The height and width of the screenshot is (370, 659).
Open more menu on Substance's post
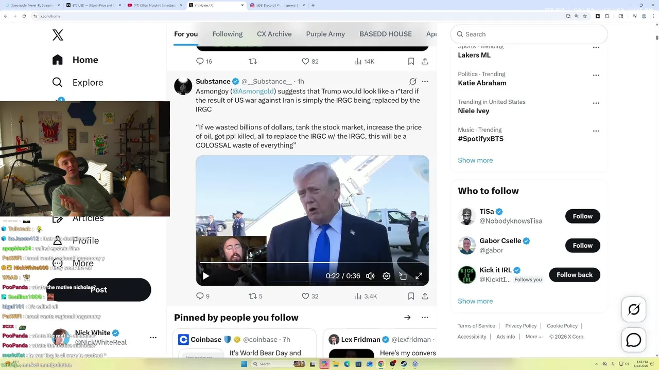425,81
